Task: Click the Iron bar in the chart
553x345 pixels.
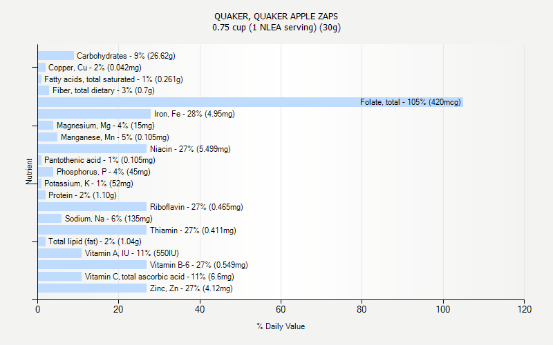Action: pyautogui.click(x=95, y=114)
